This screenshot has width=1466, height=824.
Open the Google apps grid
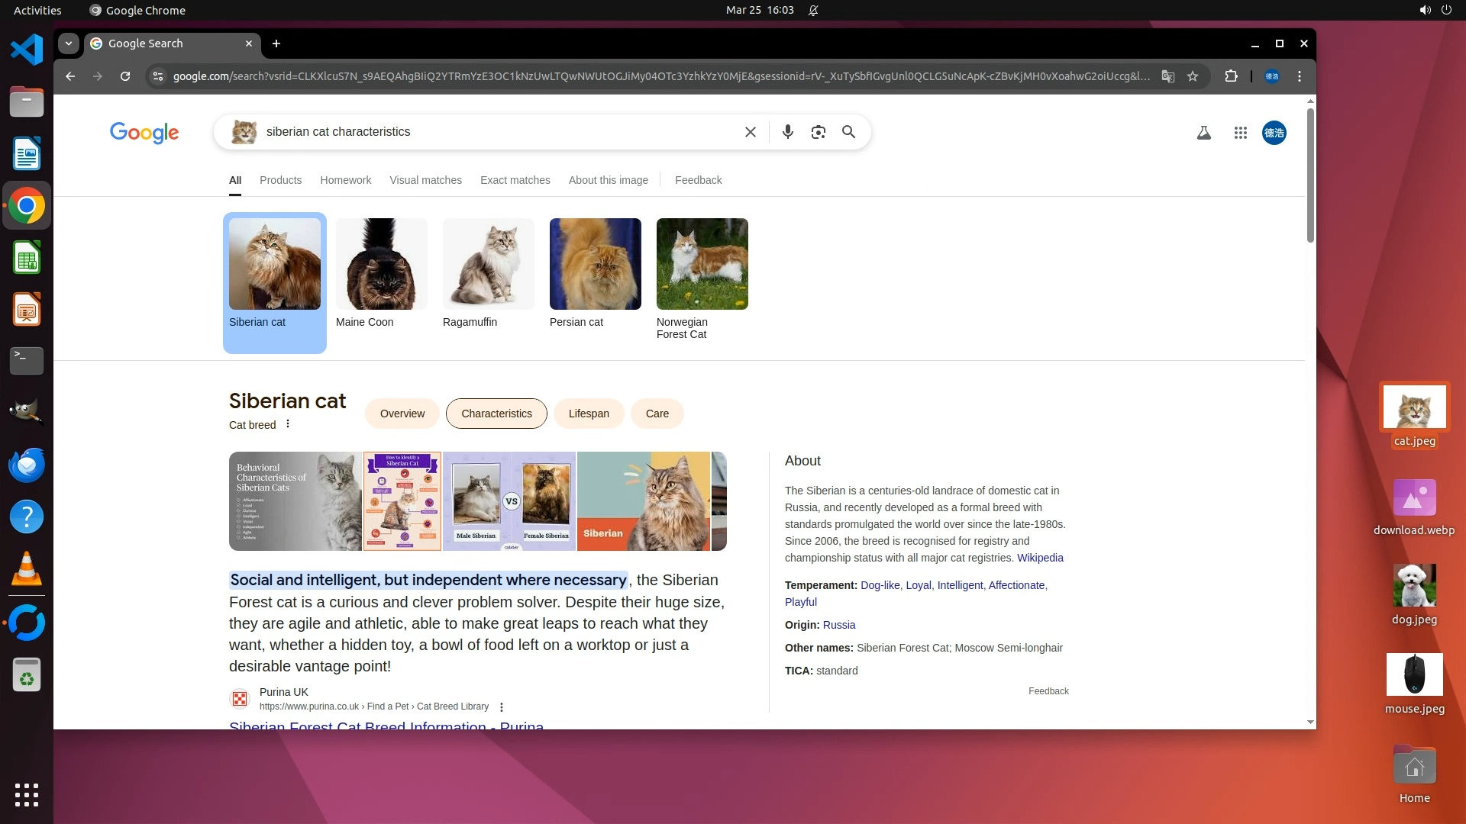pos(1241,133)
